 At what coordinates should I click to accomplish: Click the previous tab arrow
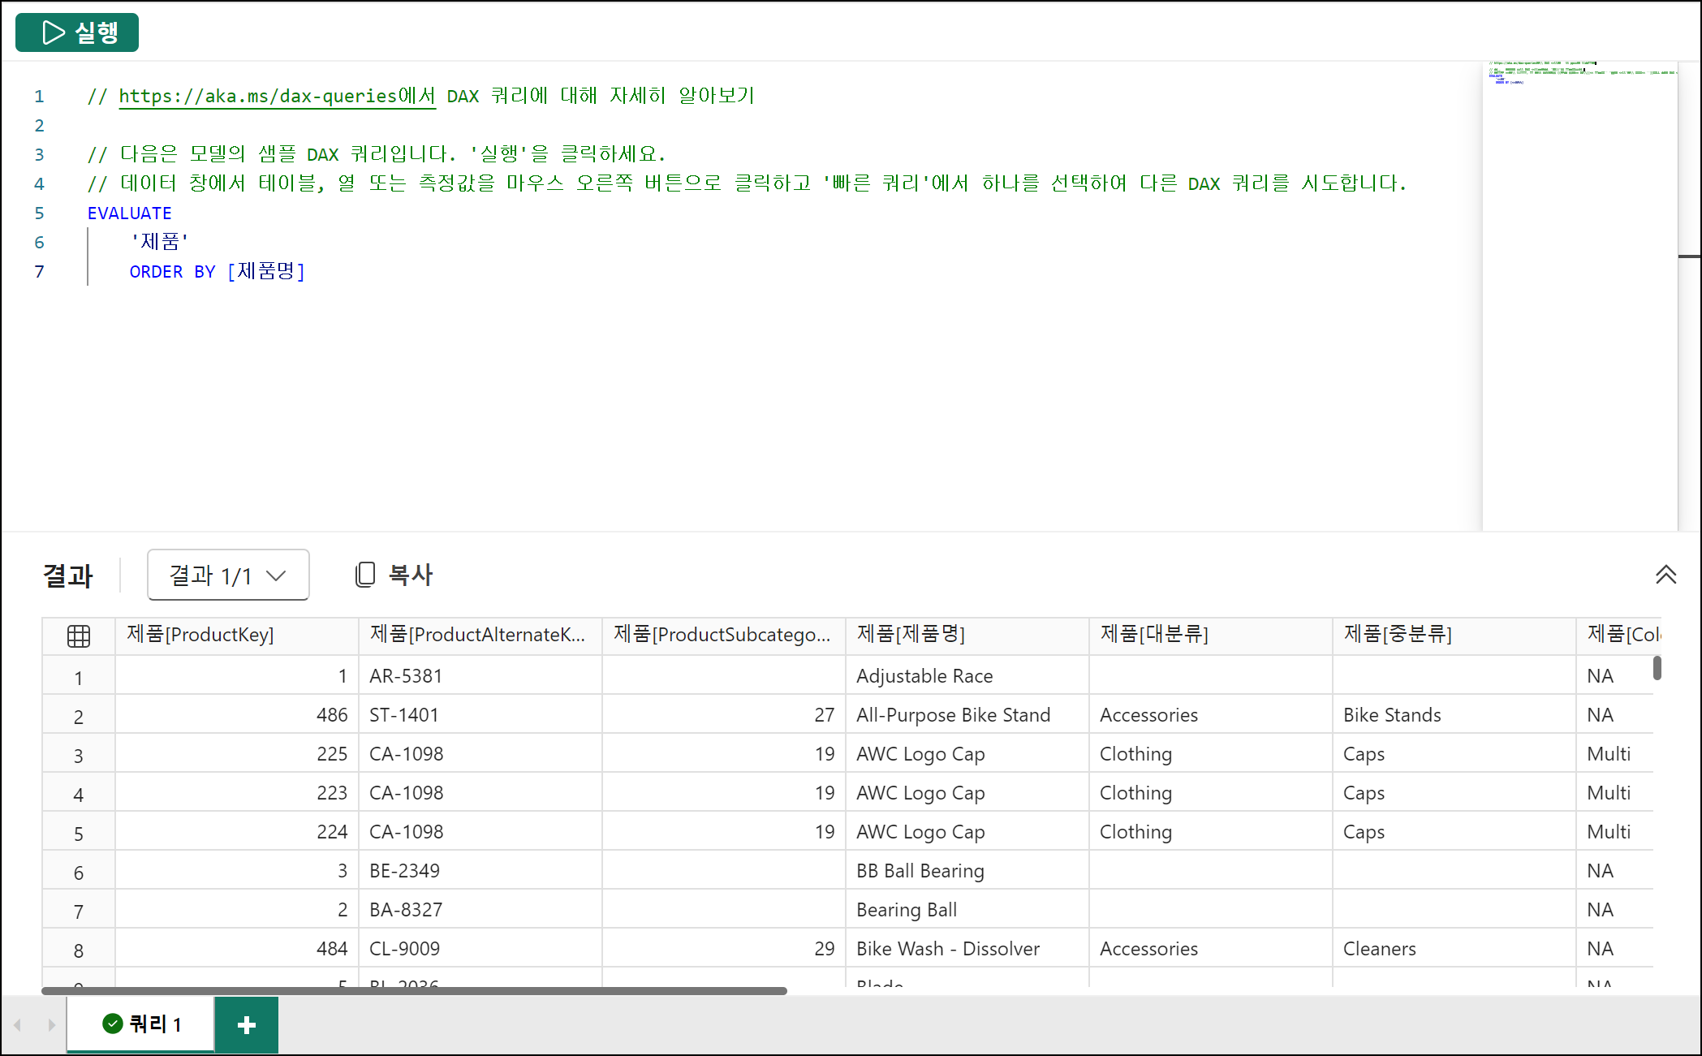18,1024
